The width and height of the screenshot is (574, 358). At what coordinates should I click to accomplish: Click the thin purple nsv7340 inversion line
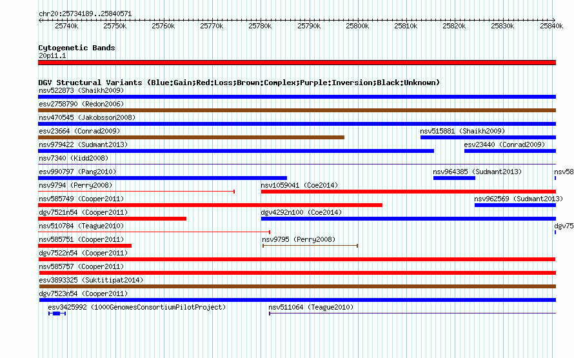(297, 164)
